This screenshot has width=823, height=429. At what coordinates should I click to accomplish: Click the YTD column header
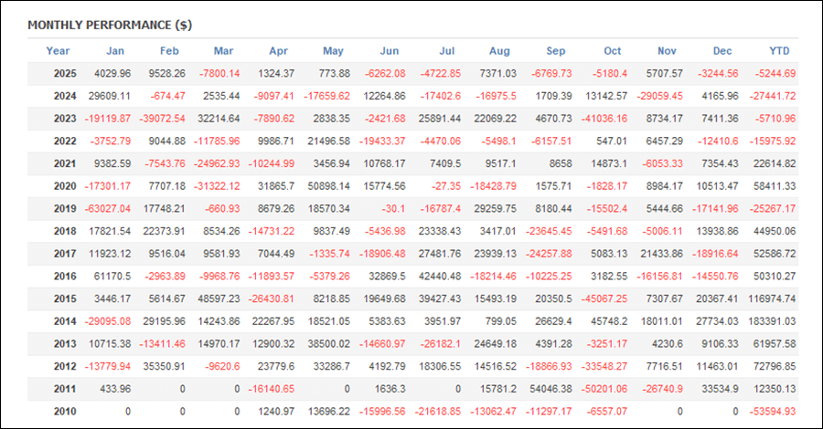(779, 51)
